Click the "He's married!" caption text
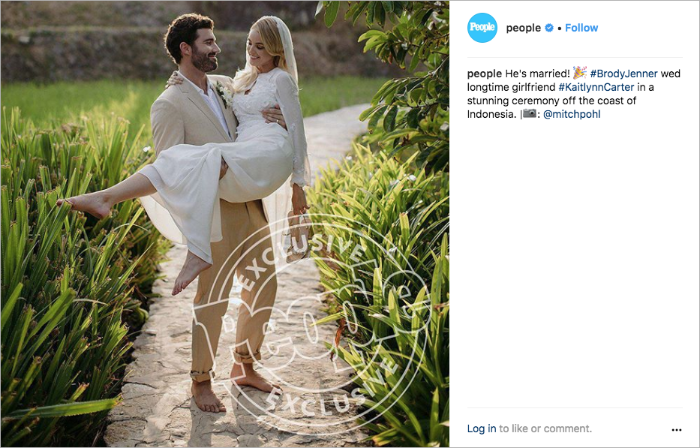Image resolution: width=700 pixels, height=448 pixels. click(537, 74)
